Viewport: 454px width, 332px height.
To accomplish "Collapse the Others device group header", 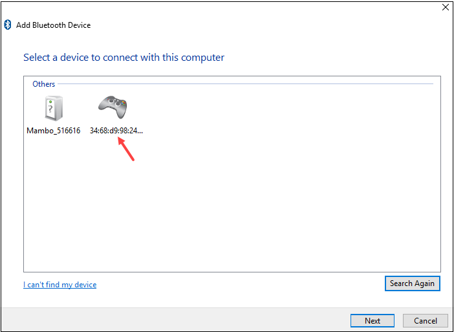I will tap(44, 83).
